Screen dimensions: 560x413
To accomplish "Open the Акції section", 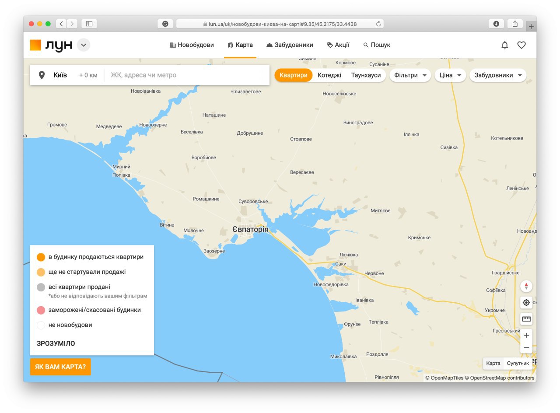I will (338, 45).
